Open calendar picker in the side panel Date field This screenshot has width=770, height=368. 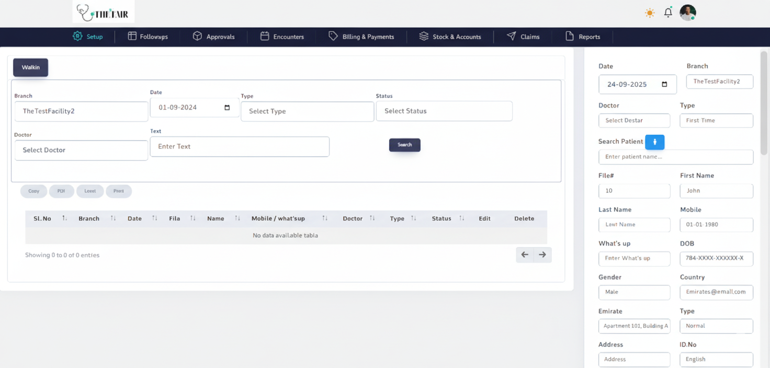(664, 84)
